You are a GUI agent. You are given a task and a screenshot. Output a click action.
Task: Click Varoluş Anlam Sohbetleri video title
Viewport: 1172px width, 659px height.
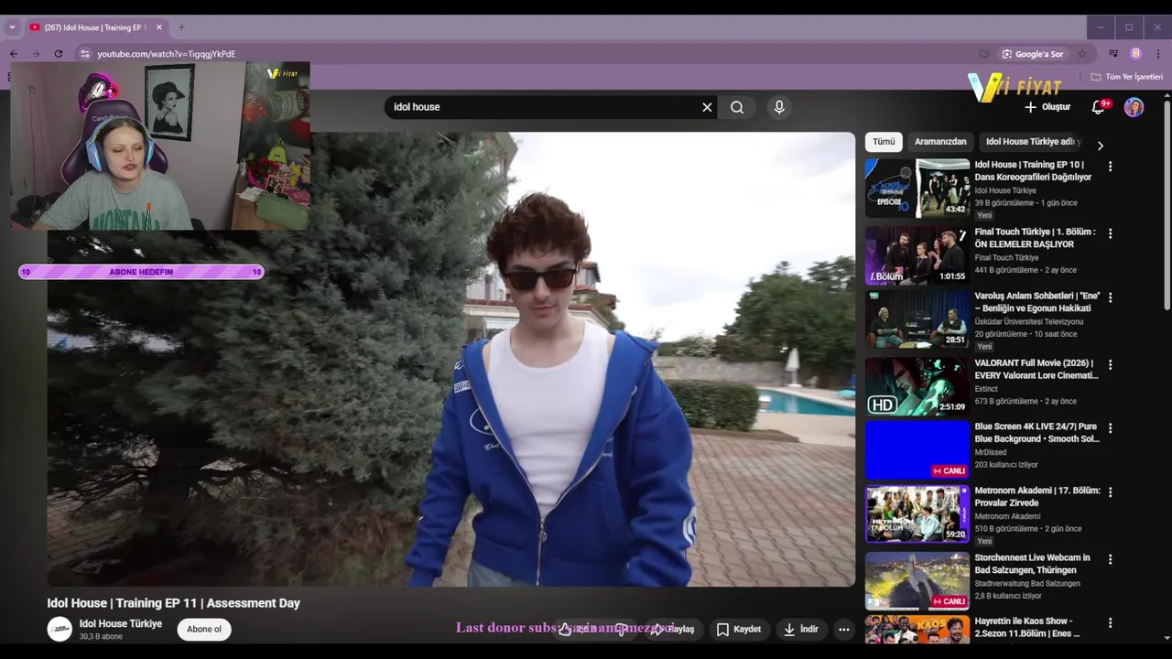(x=1036, y=302)
